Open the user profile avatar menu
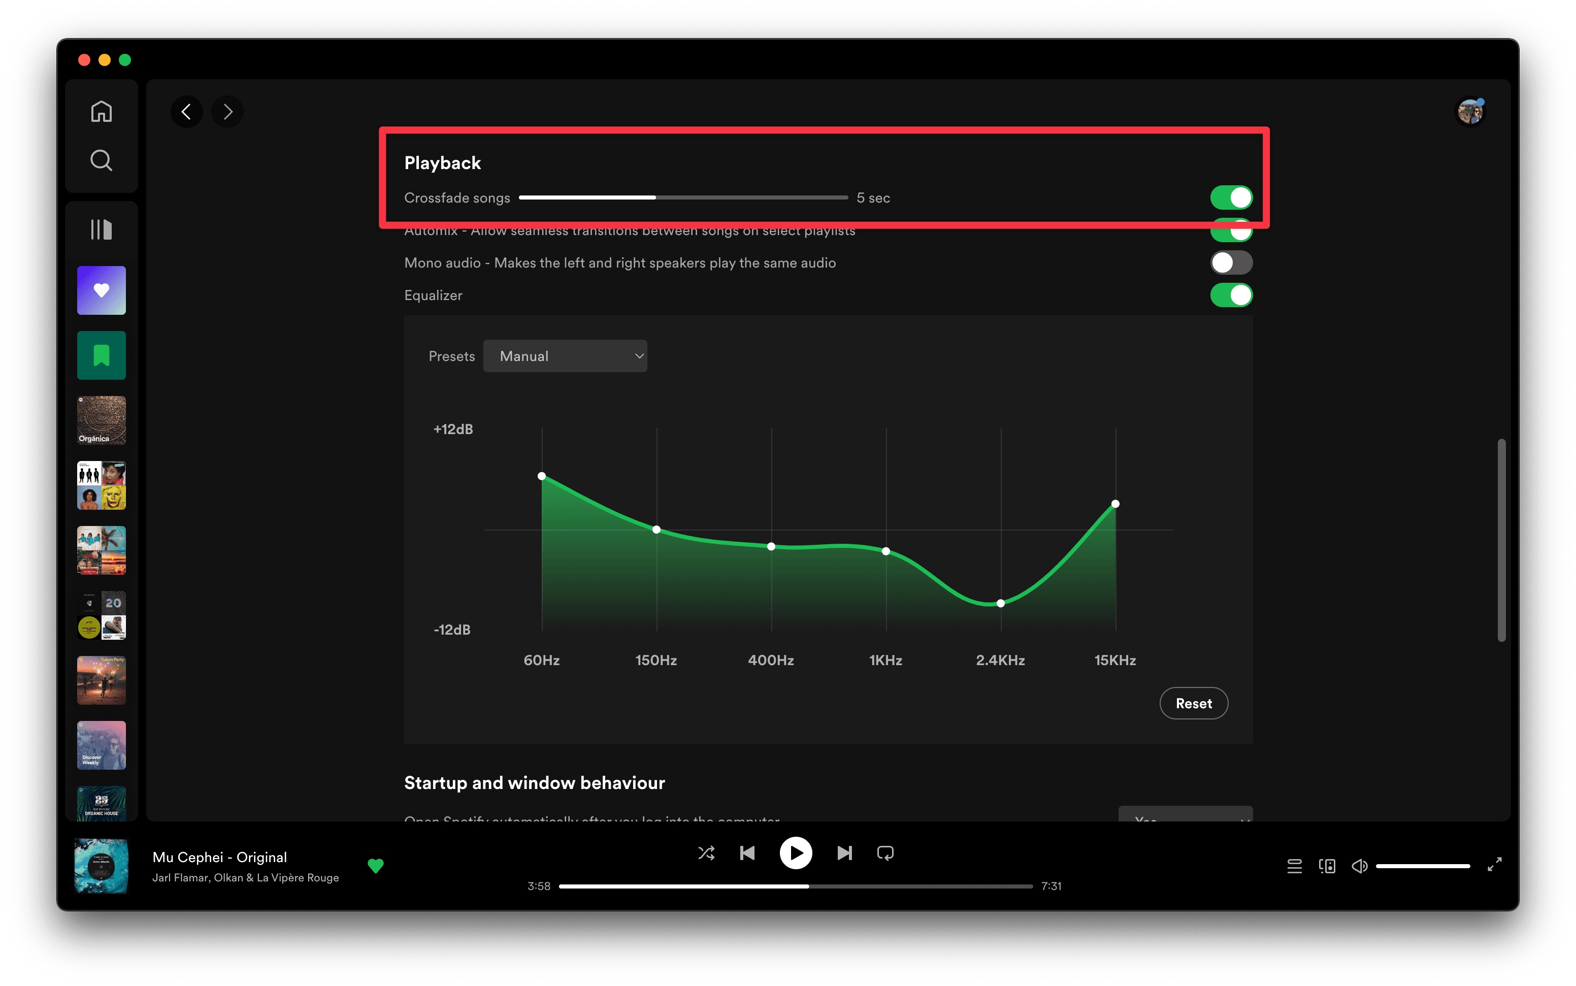This screenshot has width=1576, height=986. click(x=1470, y=112)
